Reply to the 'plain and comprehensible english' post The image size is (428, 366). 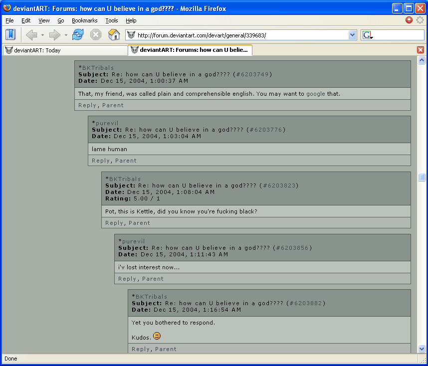87,105
